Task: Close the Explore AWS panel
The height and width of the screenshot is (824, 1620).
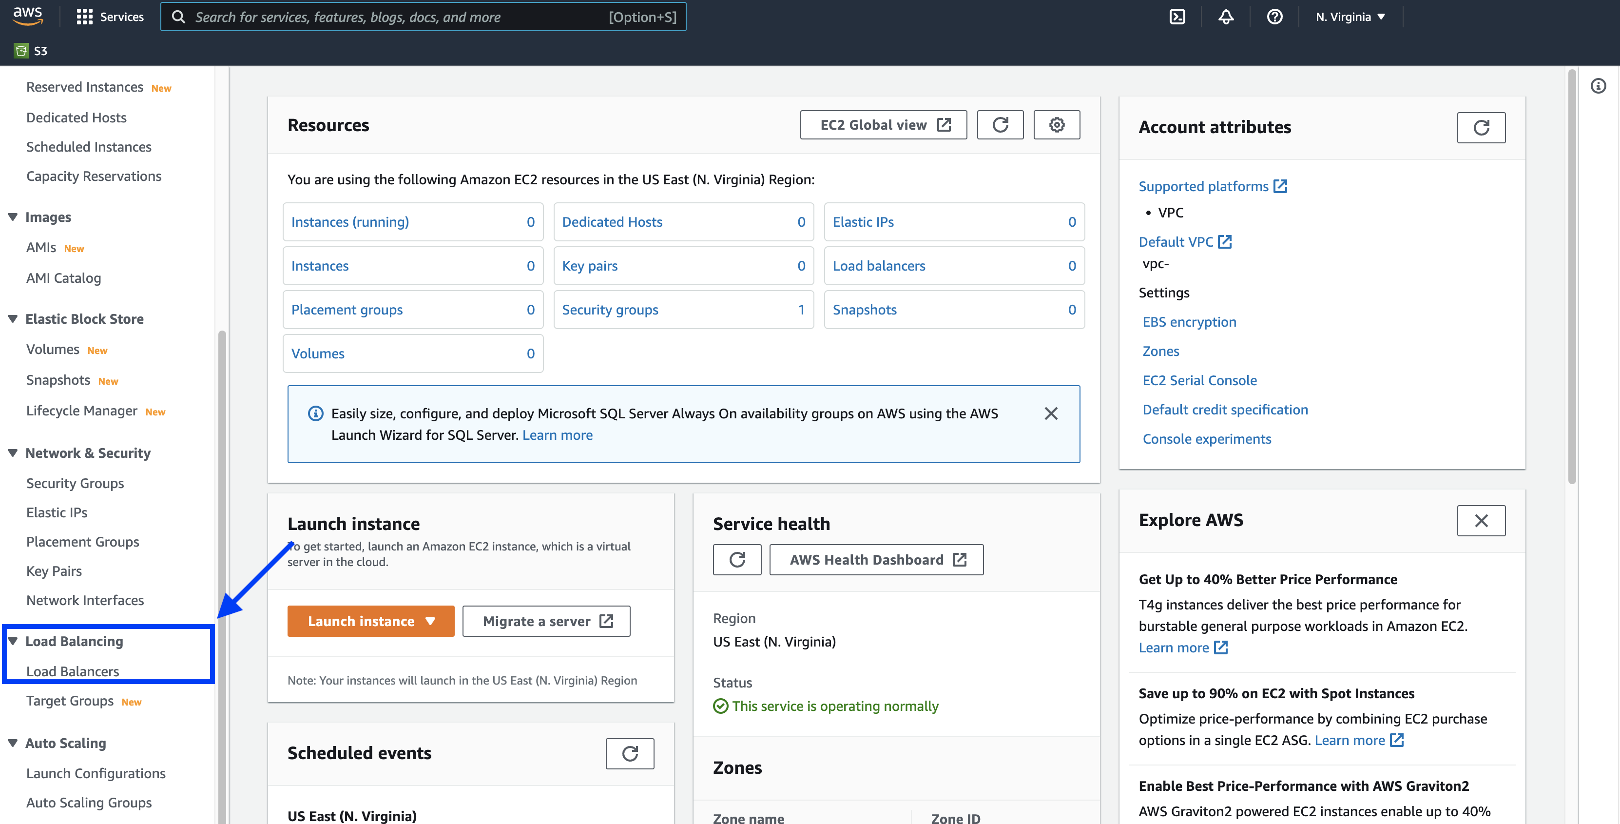Action: click(1481, 521)
